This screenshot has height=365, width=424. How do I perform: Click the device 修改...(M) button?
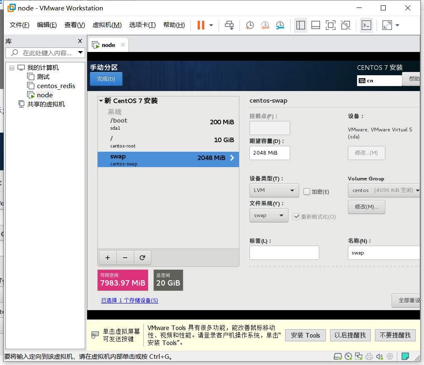coord(366,153)
